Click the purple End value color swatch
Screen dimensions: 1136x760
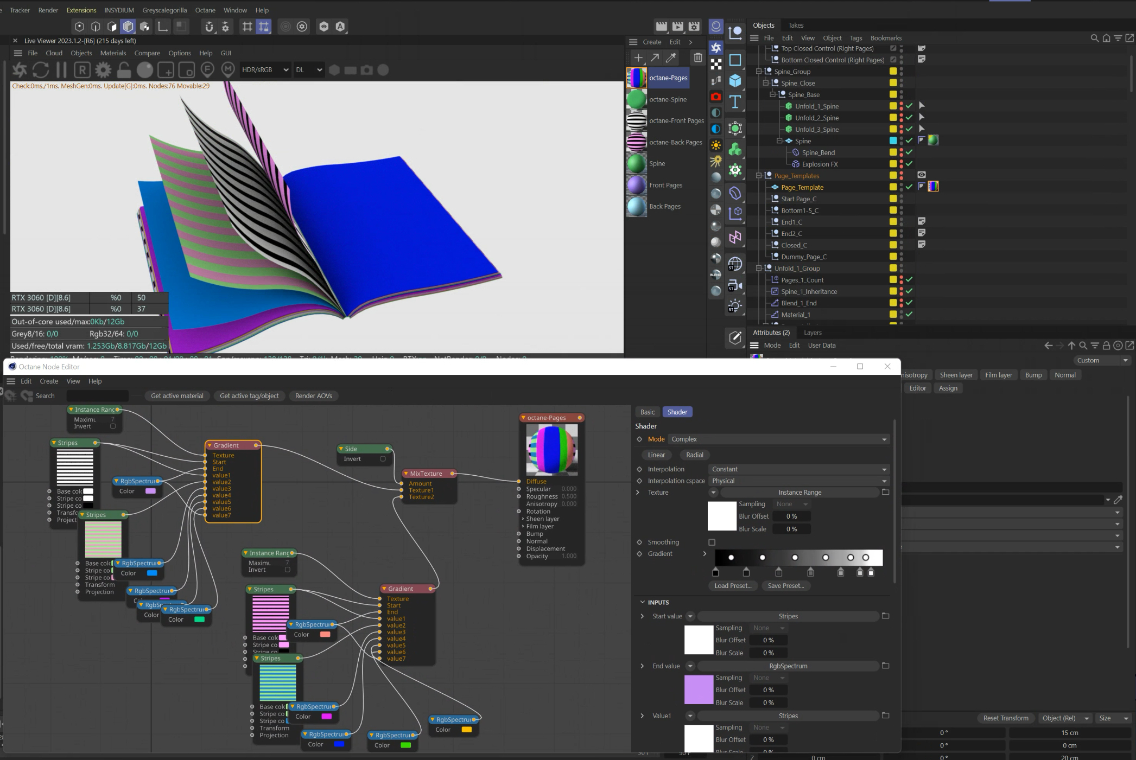pyautogui.click(x=699, y=689)
